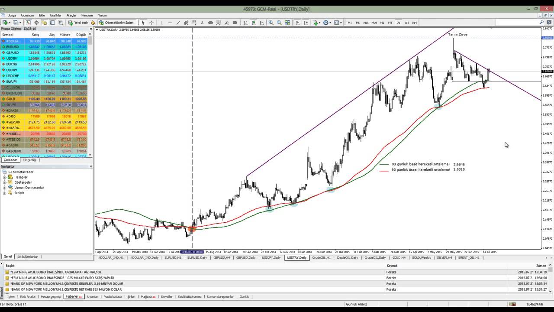The image size is (554, 312).
Task: Open the Dosya menu
Action: pos(12,15)
